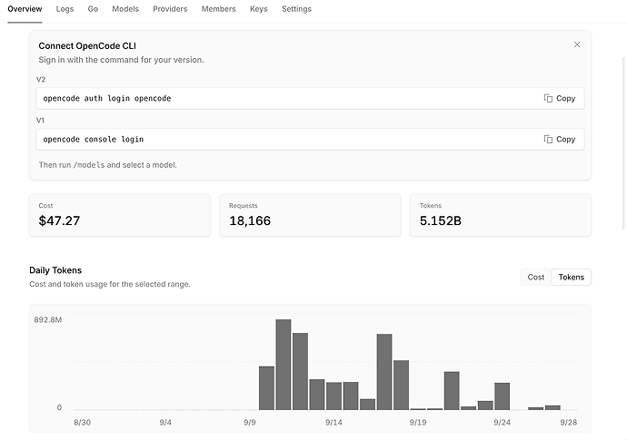Switch to the Members tab
627x440 pixels.
(218, 9)
